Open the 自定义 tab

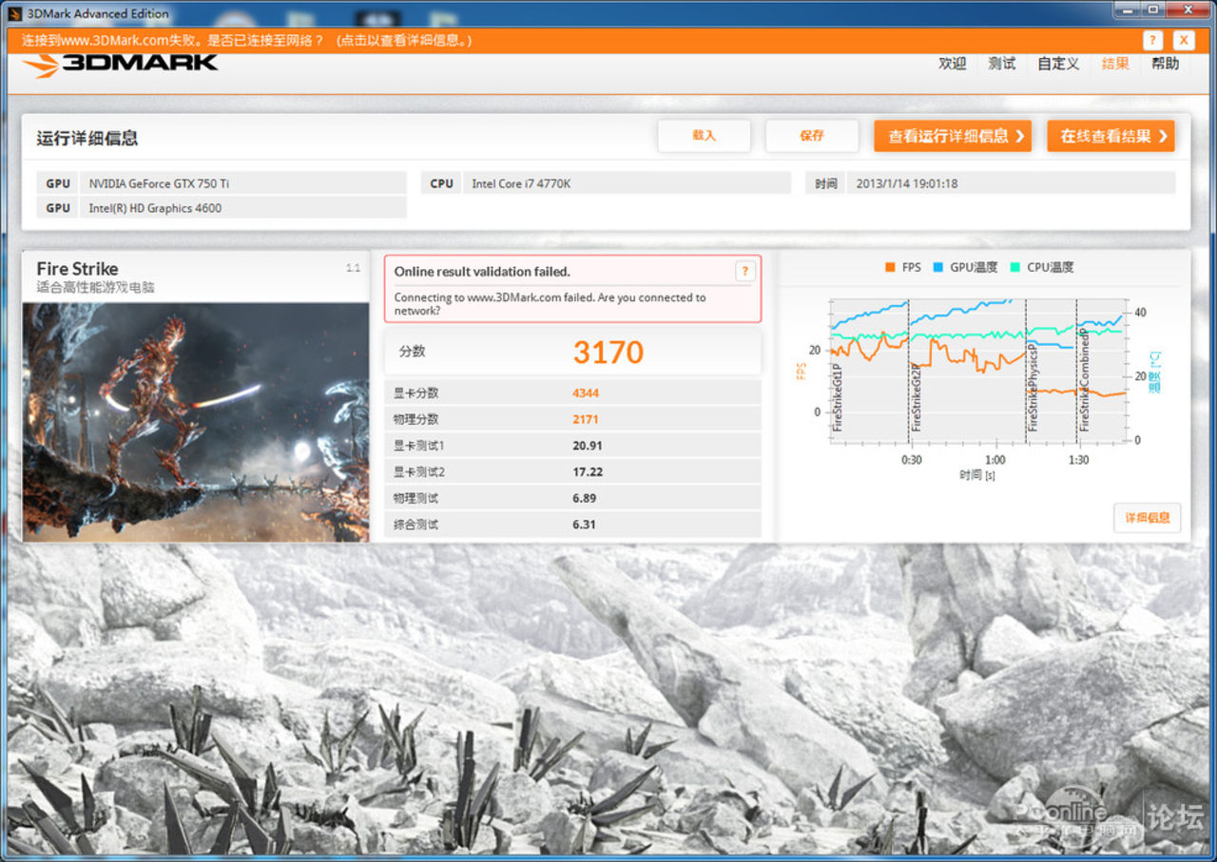pos(1057,64)
